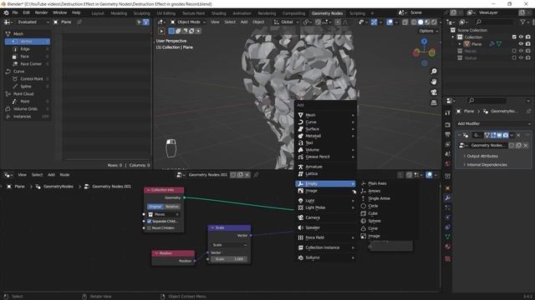This screenshot has width=535, height=300.
Task: Open Scale node operation dropdown
Action: pyautogui.click(x=229, y=245)
